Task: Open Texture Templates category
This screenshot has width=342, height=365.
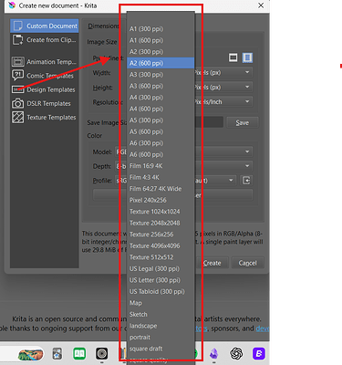Action: (x=45, y=118)
